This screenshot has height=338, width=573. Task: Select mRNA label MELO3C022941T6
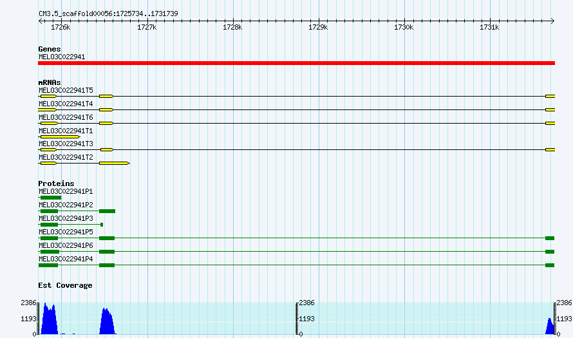[66, 117]
